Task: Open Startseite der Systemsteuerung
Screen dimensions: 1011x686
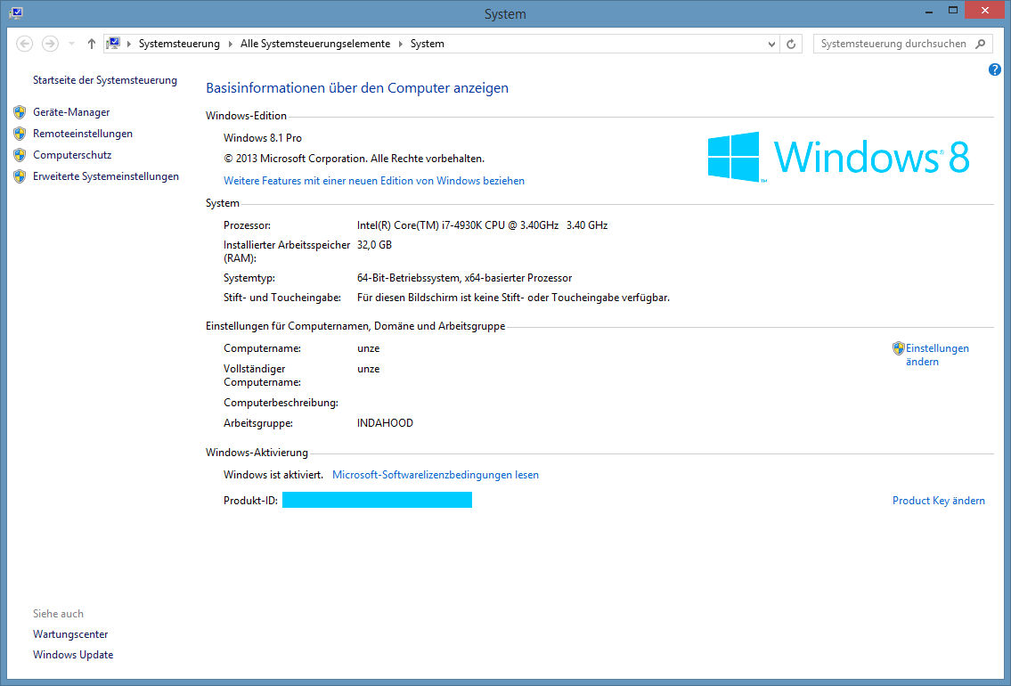Action: [105, 80]
